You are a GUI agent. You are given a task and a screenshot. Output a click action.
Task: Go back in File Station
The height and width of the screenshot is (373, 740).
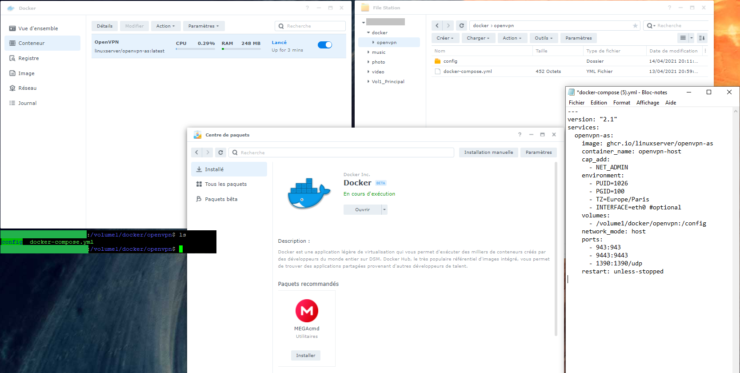pos(437,26)
